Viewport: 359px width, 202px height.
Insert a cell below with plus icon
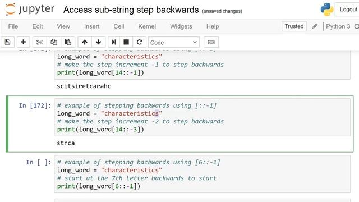[23, 42]
